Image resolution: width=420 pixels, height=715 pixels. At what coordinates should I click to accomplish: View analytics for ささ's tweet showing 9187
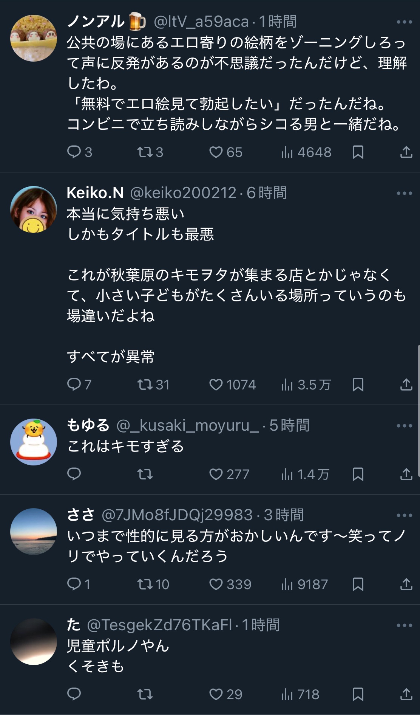(x=304, y=584)
